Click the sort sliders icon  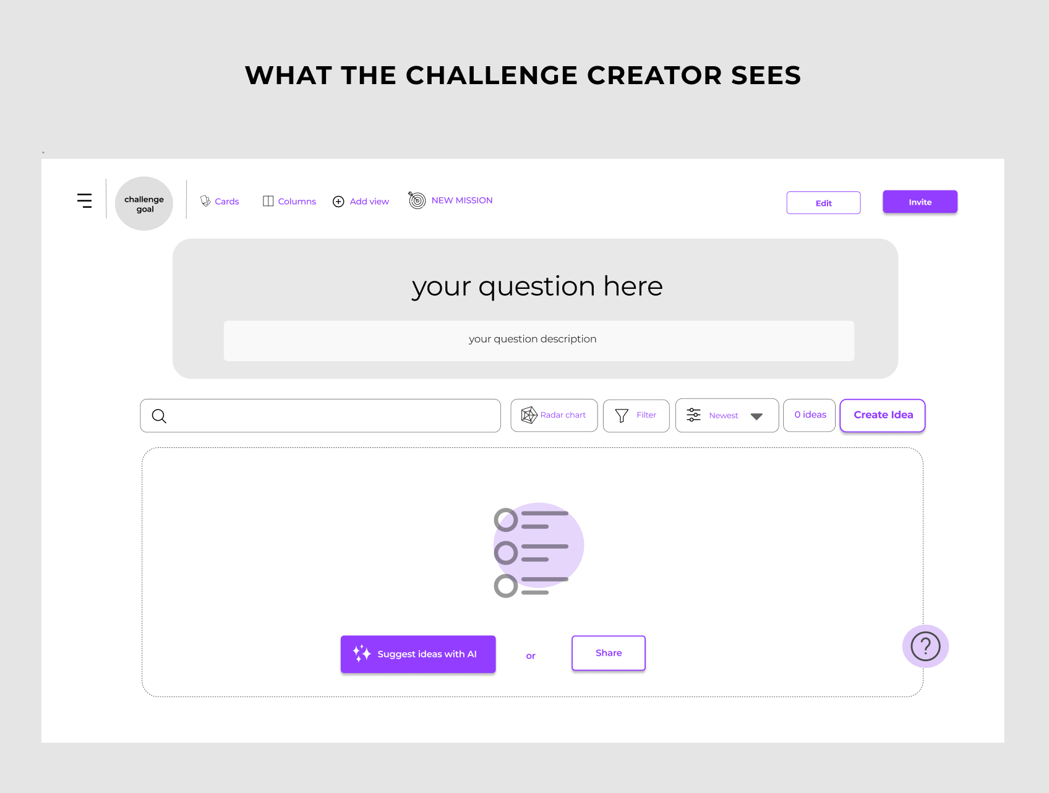(x=693, y=415)
